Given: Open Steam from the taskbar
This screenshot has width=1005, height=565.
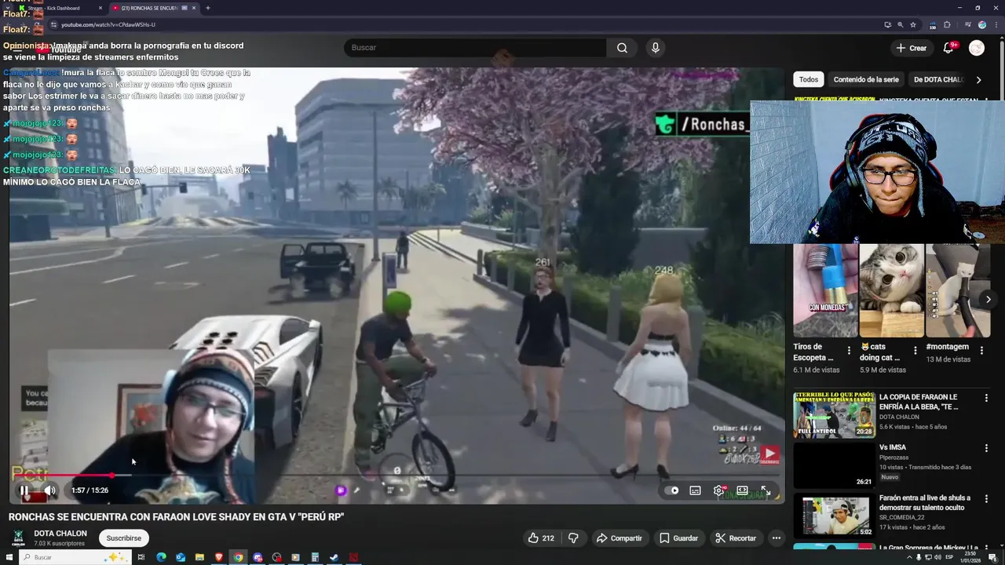Looking at the screenshot, I should pos(334,558).
